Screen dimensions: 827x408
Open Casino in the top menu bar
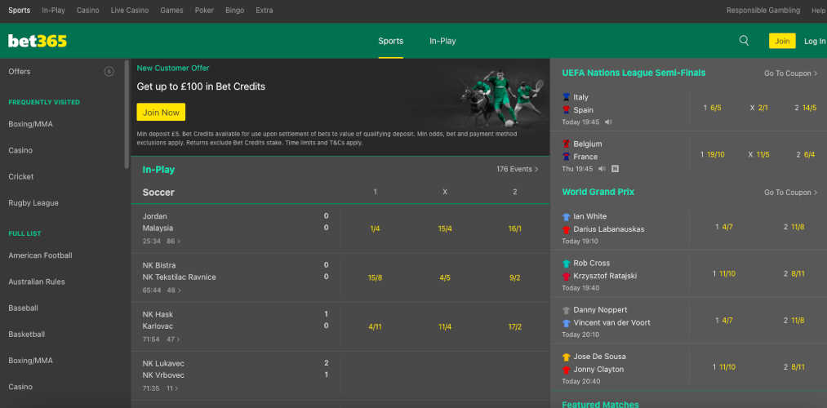coord(87,10)
